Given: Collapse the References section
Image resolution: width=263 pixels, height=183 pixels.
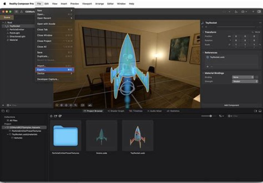Looking at the screenshot, I should click(203, 53).
